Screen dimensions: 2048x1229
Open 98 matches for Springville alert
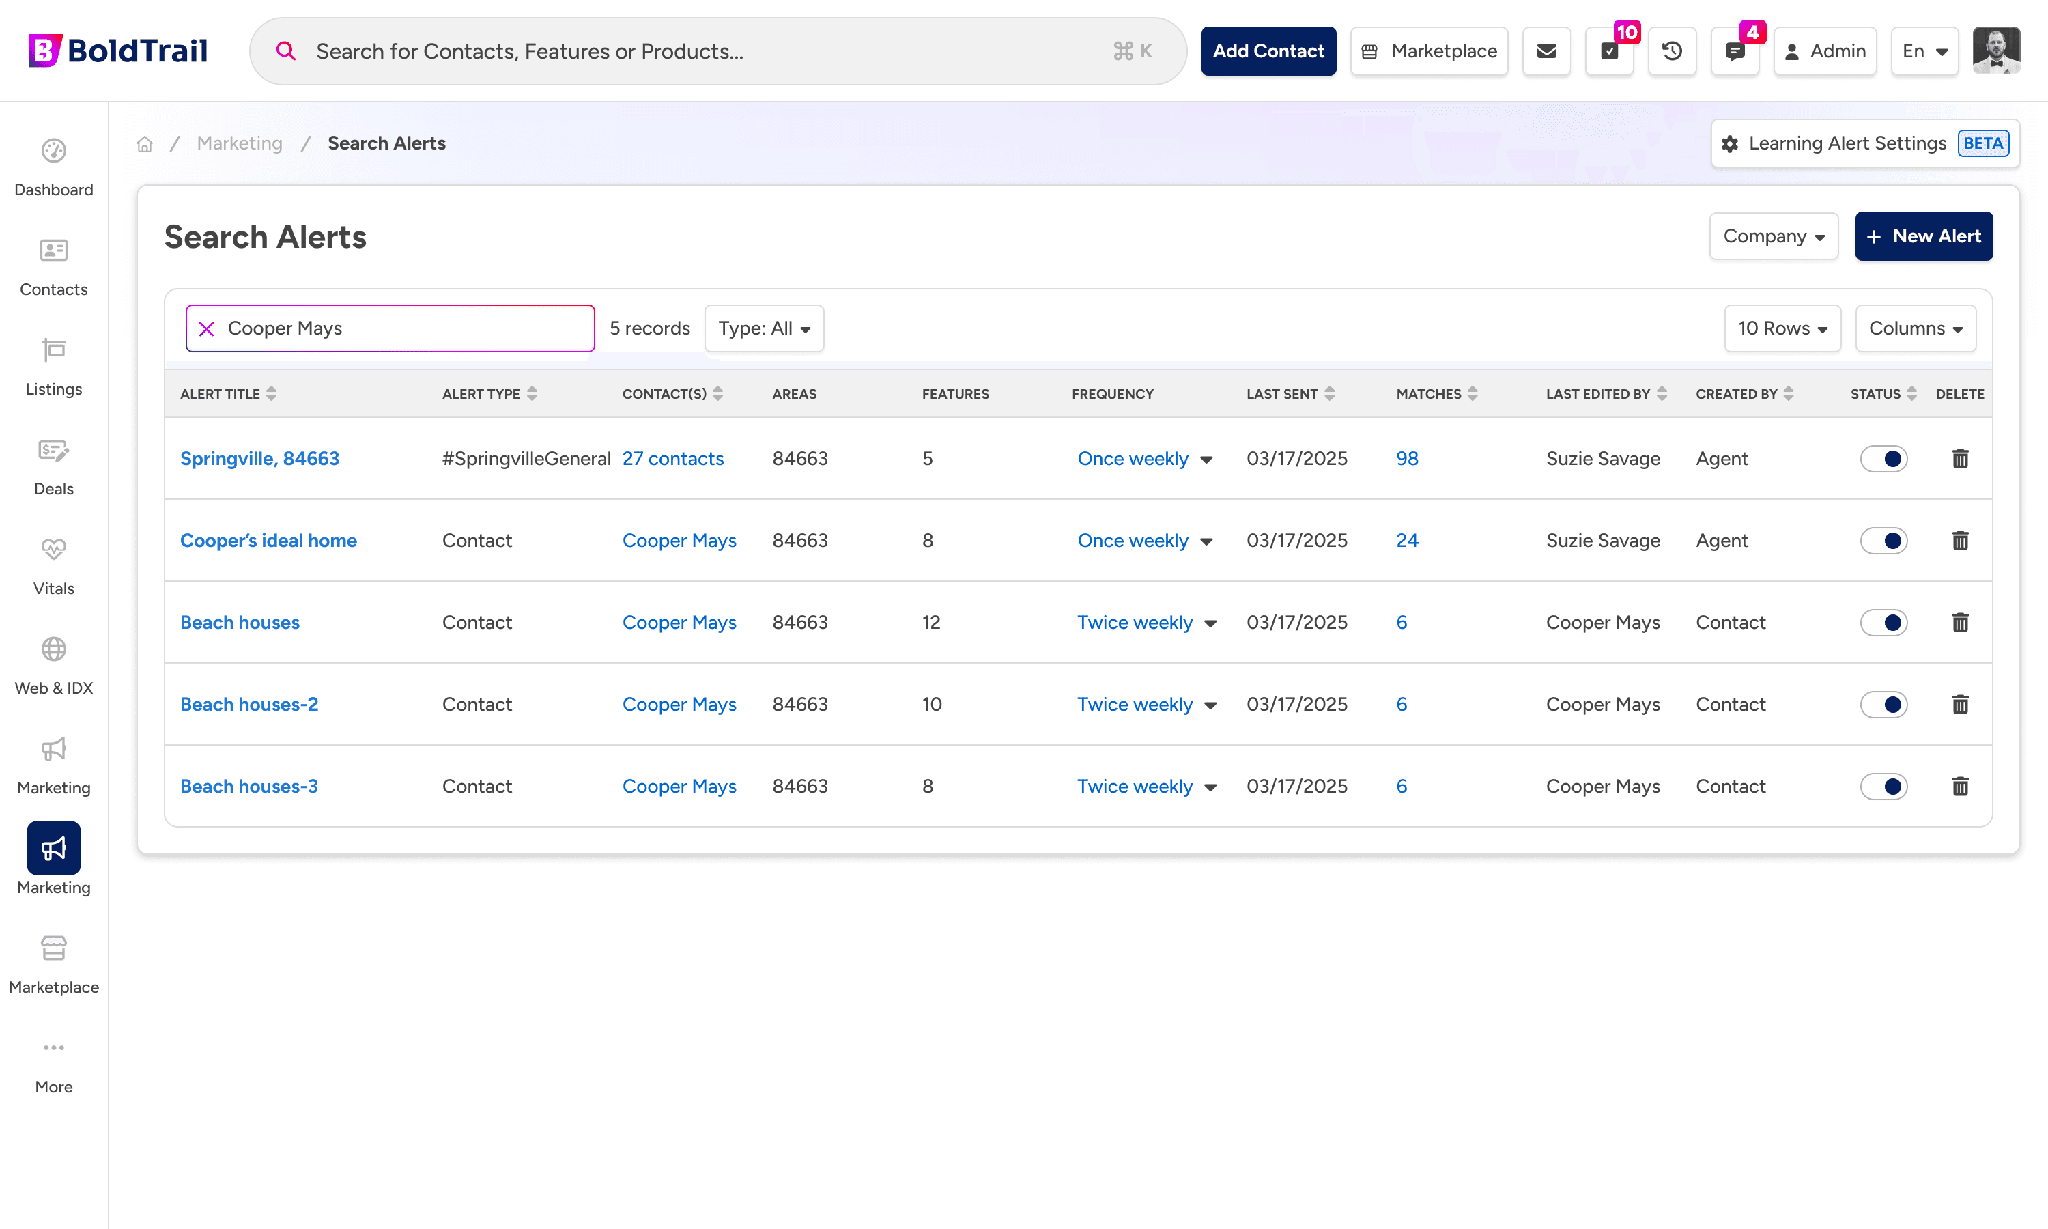pyautogui.click(x=1406, y=459)
